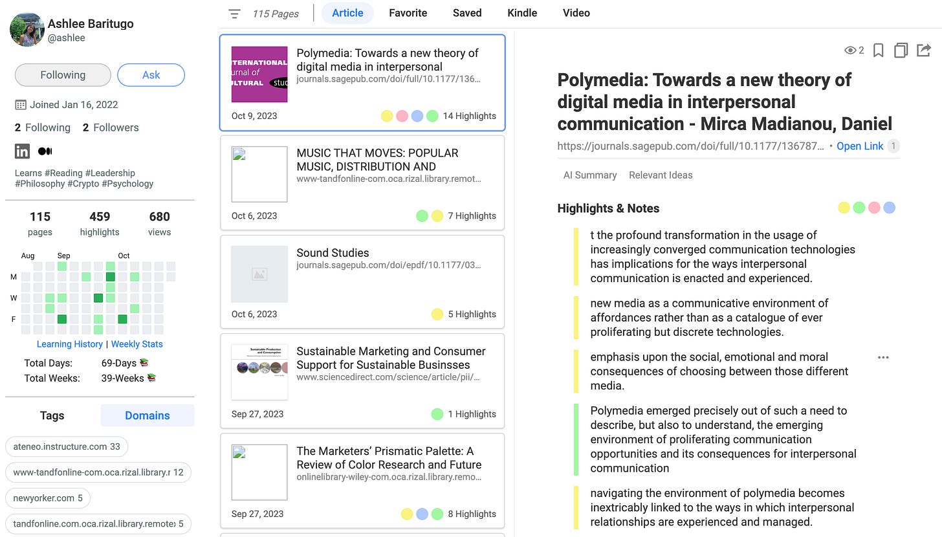Image resolution: width=942 pixels, height=537 pixels.
Task: Click the 459 highlights statistic
Action: 100,223
